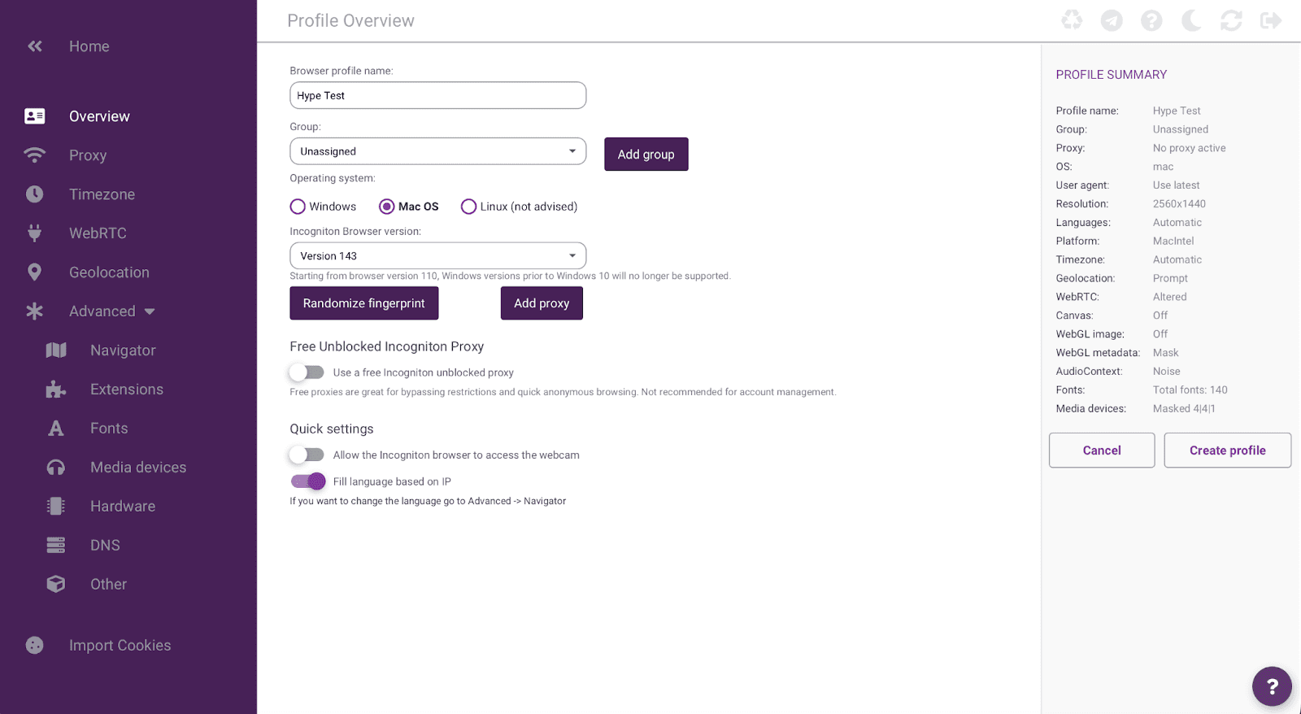
Task: Click the Fonts letter A icon
Action: coord(56,429)
